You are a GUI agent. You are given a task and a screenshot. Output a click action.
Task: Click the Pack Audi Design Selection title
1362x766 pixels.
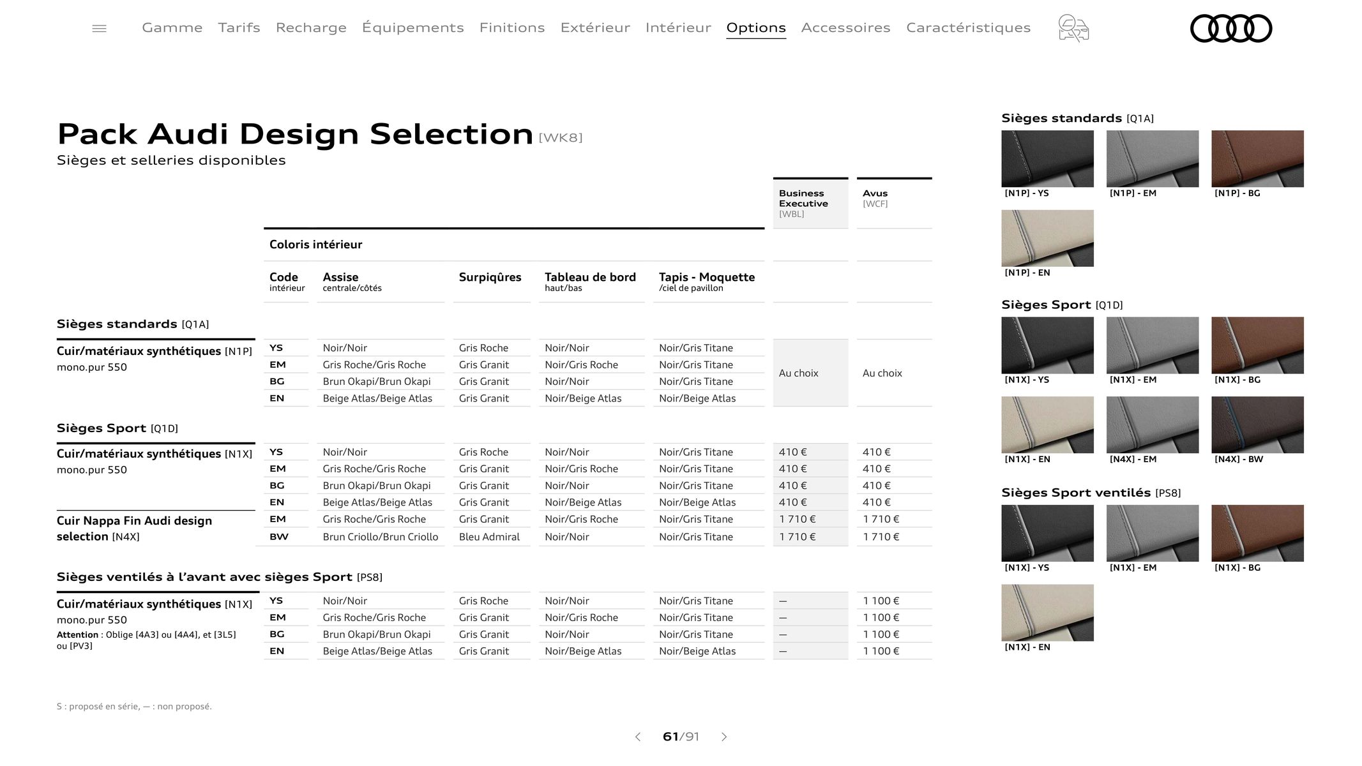pyautogui.click(x=295, y=134)
